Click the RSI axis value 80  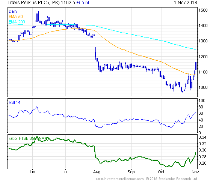[201, 107]
